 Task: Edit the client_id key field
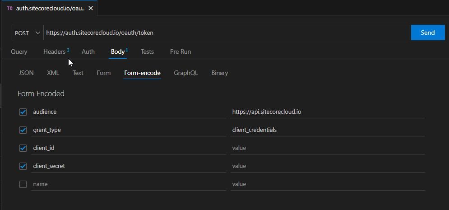[128, 148]
